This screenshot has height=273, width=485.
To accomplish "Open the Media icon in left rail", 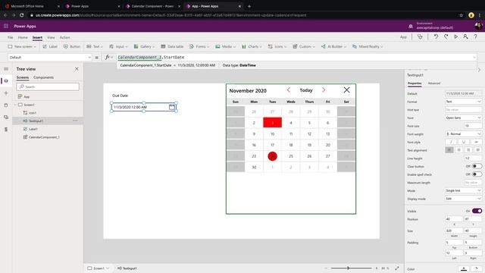I will pyautogui.click(x=6, y=118).
